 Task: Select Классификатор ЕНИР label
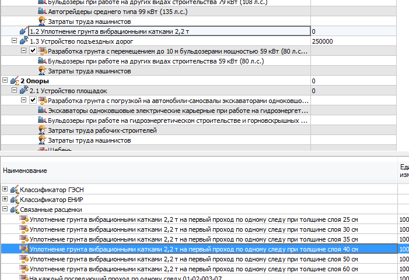point(52,200)
